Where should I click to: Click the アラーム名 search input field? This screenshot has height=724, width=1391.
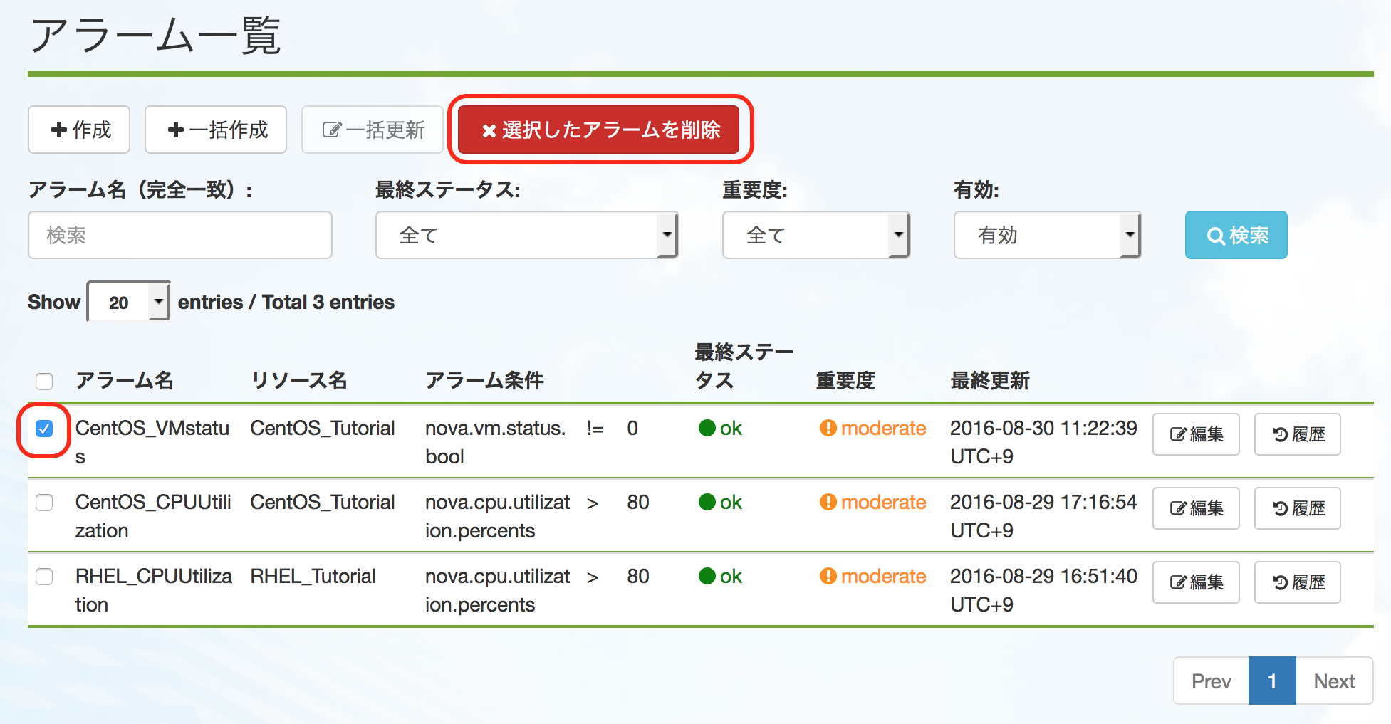[180, 235]
